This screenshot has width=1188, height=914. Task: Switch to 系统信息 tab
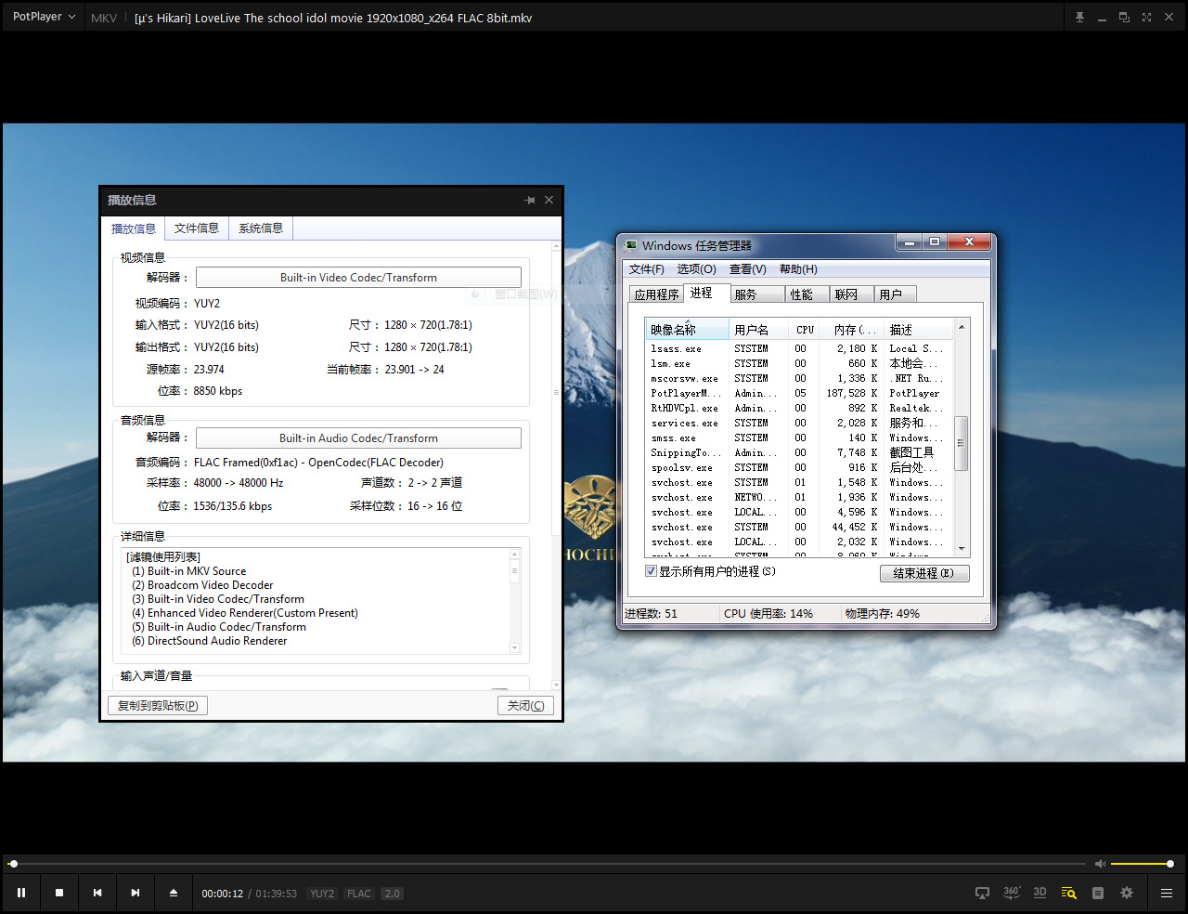click(261, 228)
